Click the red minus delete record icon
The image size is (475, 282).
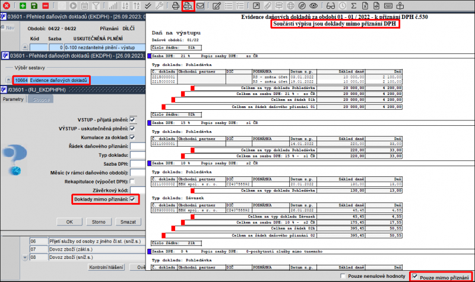[x=45, y=5]
